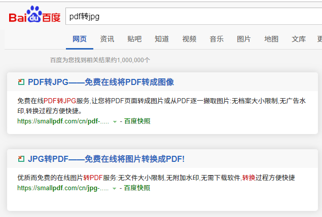
Task: Open the JPG转PDF免费在线将图片转换成PDF result title
Action: point(106,159)
